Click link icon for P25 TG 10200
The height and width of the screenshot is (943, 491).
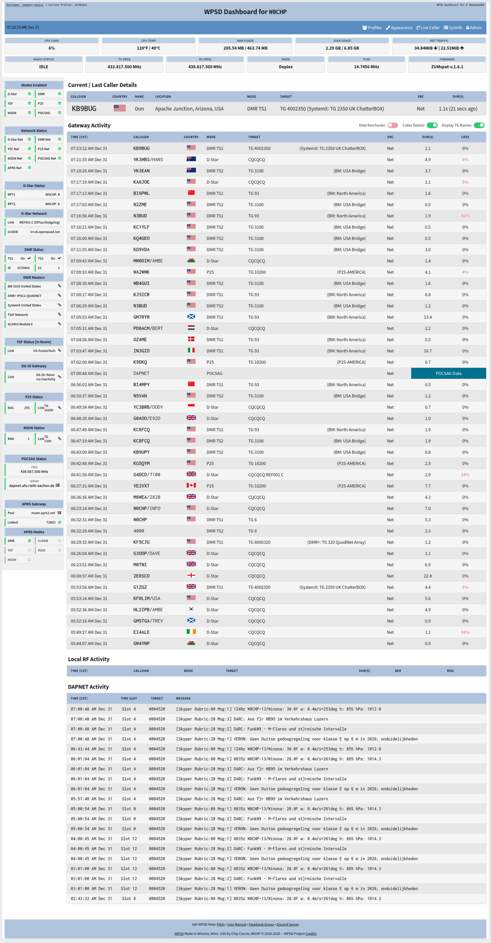point(59,408)
